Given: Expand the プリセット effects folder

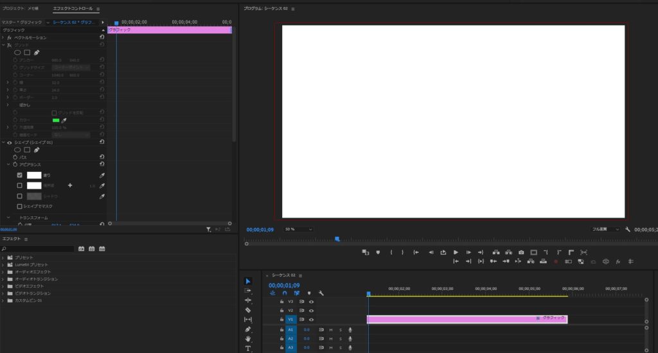Looking at the screenshot, I should pos(3,257).
